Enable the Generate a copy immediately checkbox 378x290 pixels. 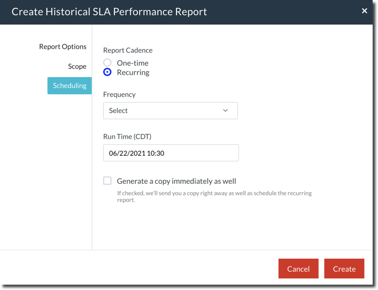pos(107,181)
